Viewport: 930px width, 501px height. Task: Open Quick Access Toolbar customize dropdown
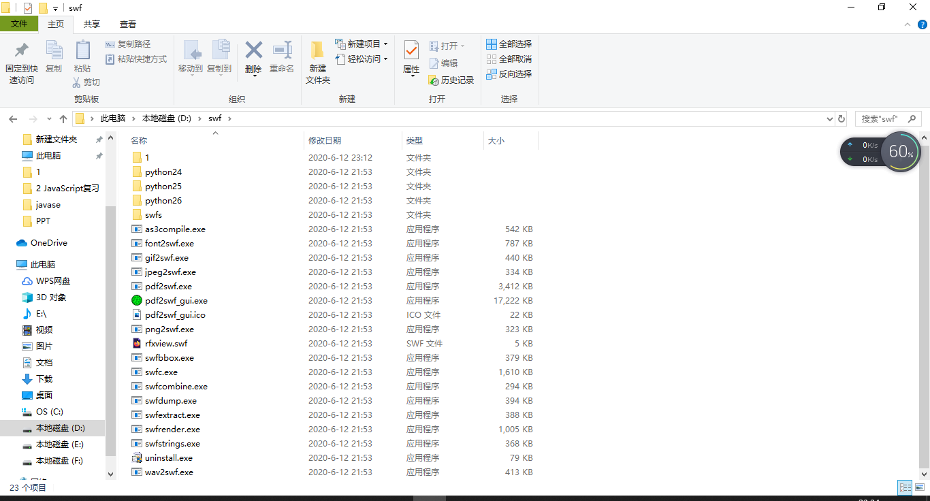tap(55, 8)
